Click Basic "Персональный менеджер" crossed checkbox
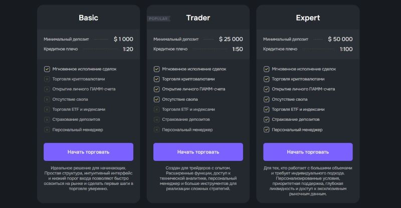Screen dimensions: 401x208 pyautogui.click(x=47, y=130)
